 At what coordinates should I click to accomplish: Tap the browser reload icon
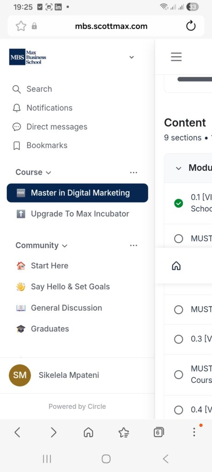click(x=191, y=26)
